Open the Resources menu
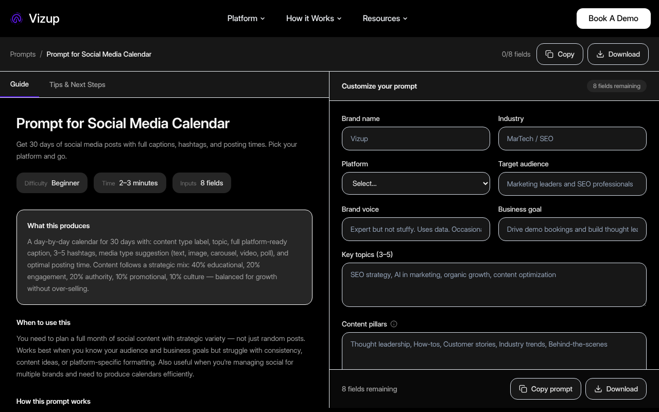 tap(381, 19)
